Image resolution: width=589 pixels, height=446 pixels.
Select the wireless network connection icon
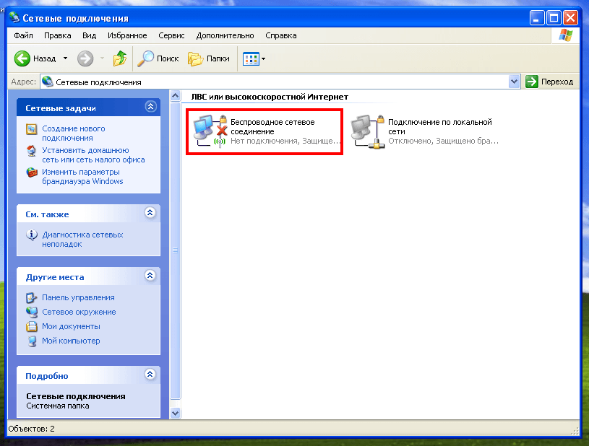coord(210,131)
